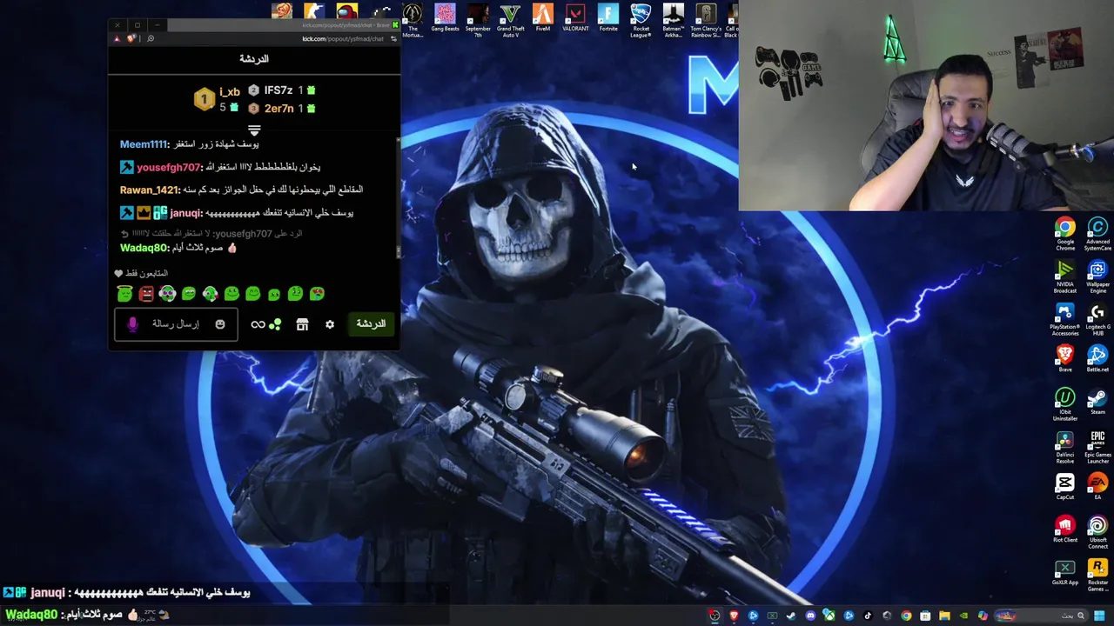1114x626 pixels.
Task: Launch Ubisoft Connect desktop icon
Action: click(x=1097, y=532)
